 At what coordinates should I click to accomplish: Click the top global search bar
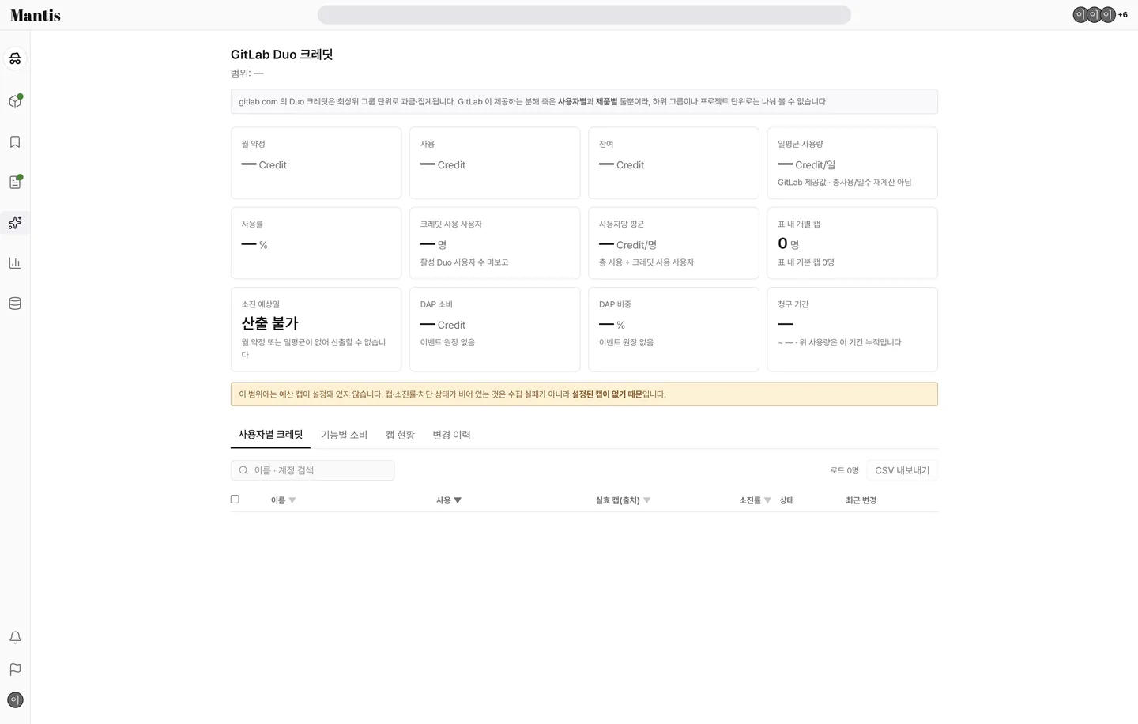(584, 15)
